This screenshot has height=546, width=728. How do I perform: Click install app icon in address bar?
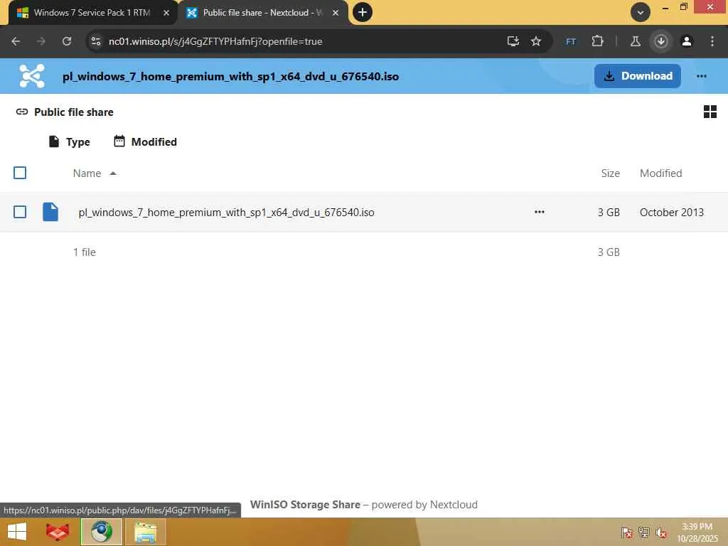pos(513,41)
